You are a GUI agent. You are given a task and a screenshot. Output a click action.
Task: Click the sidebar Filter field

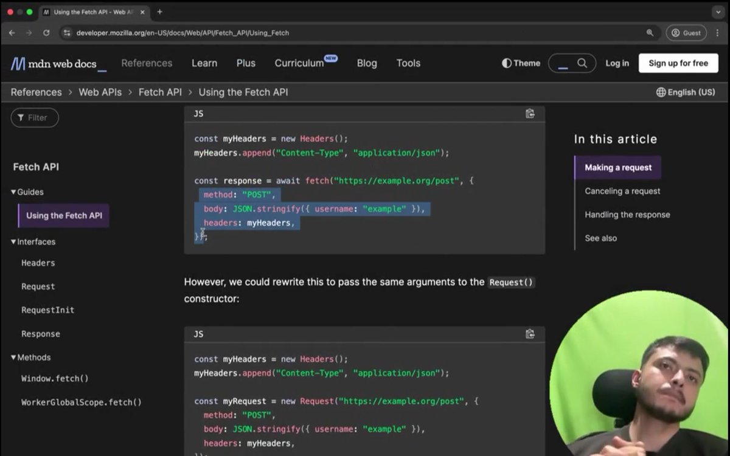click(35, 118)
